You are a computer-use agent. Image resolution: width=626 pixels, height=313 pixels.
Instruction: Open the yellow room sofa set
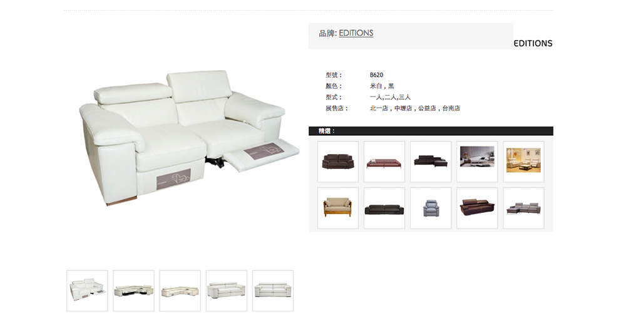click(523, 162)
